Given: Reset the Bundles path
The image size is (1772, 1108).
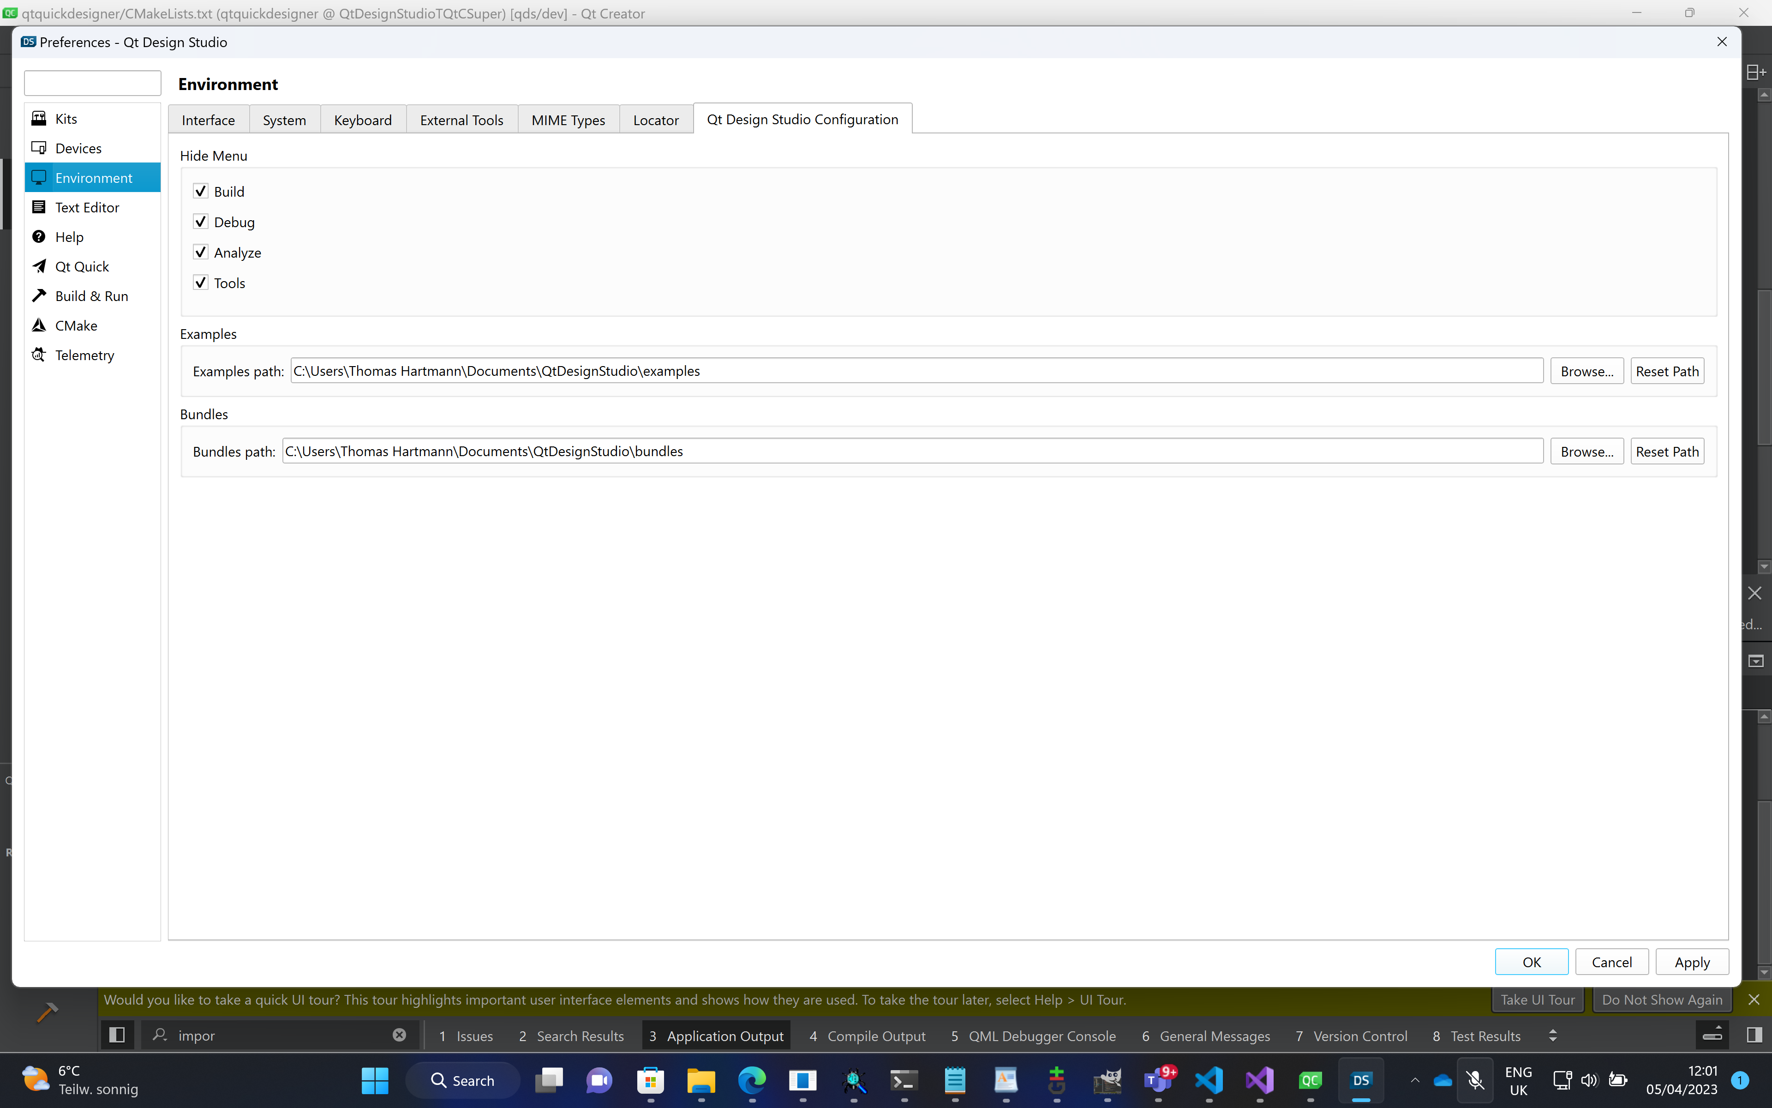Looking at the screenshot, I should [x=1667, y=452].
